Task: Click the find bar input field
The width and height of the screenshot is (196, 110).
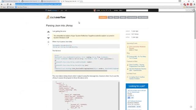Action: click(172, 10)
